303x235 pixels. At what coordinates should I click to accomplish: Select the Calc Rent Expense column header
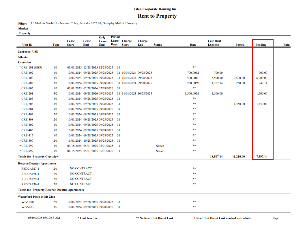tap(214, 43)
